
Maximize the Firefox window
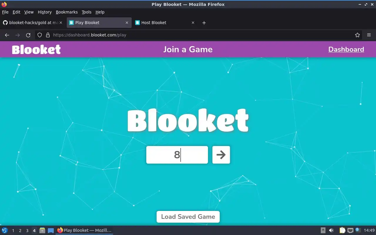(366, 4)
